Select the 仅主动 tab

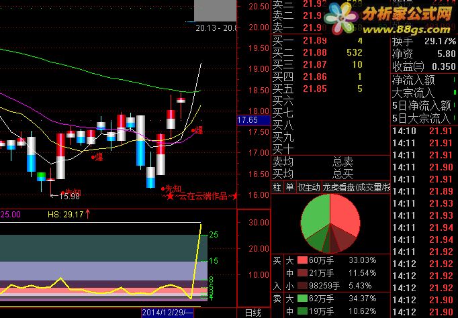click(309, 187)
